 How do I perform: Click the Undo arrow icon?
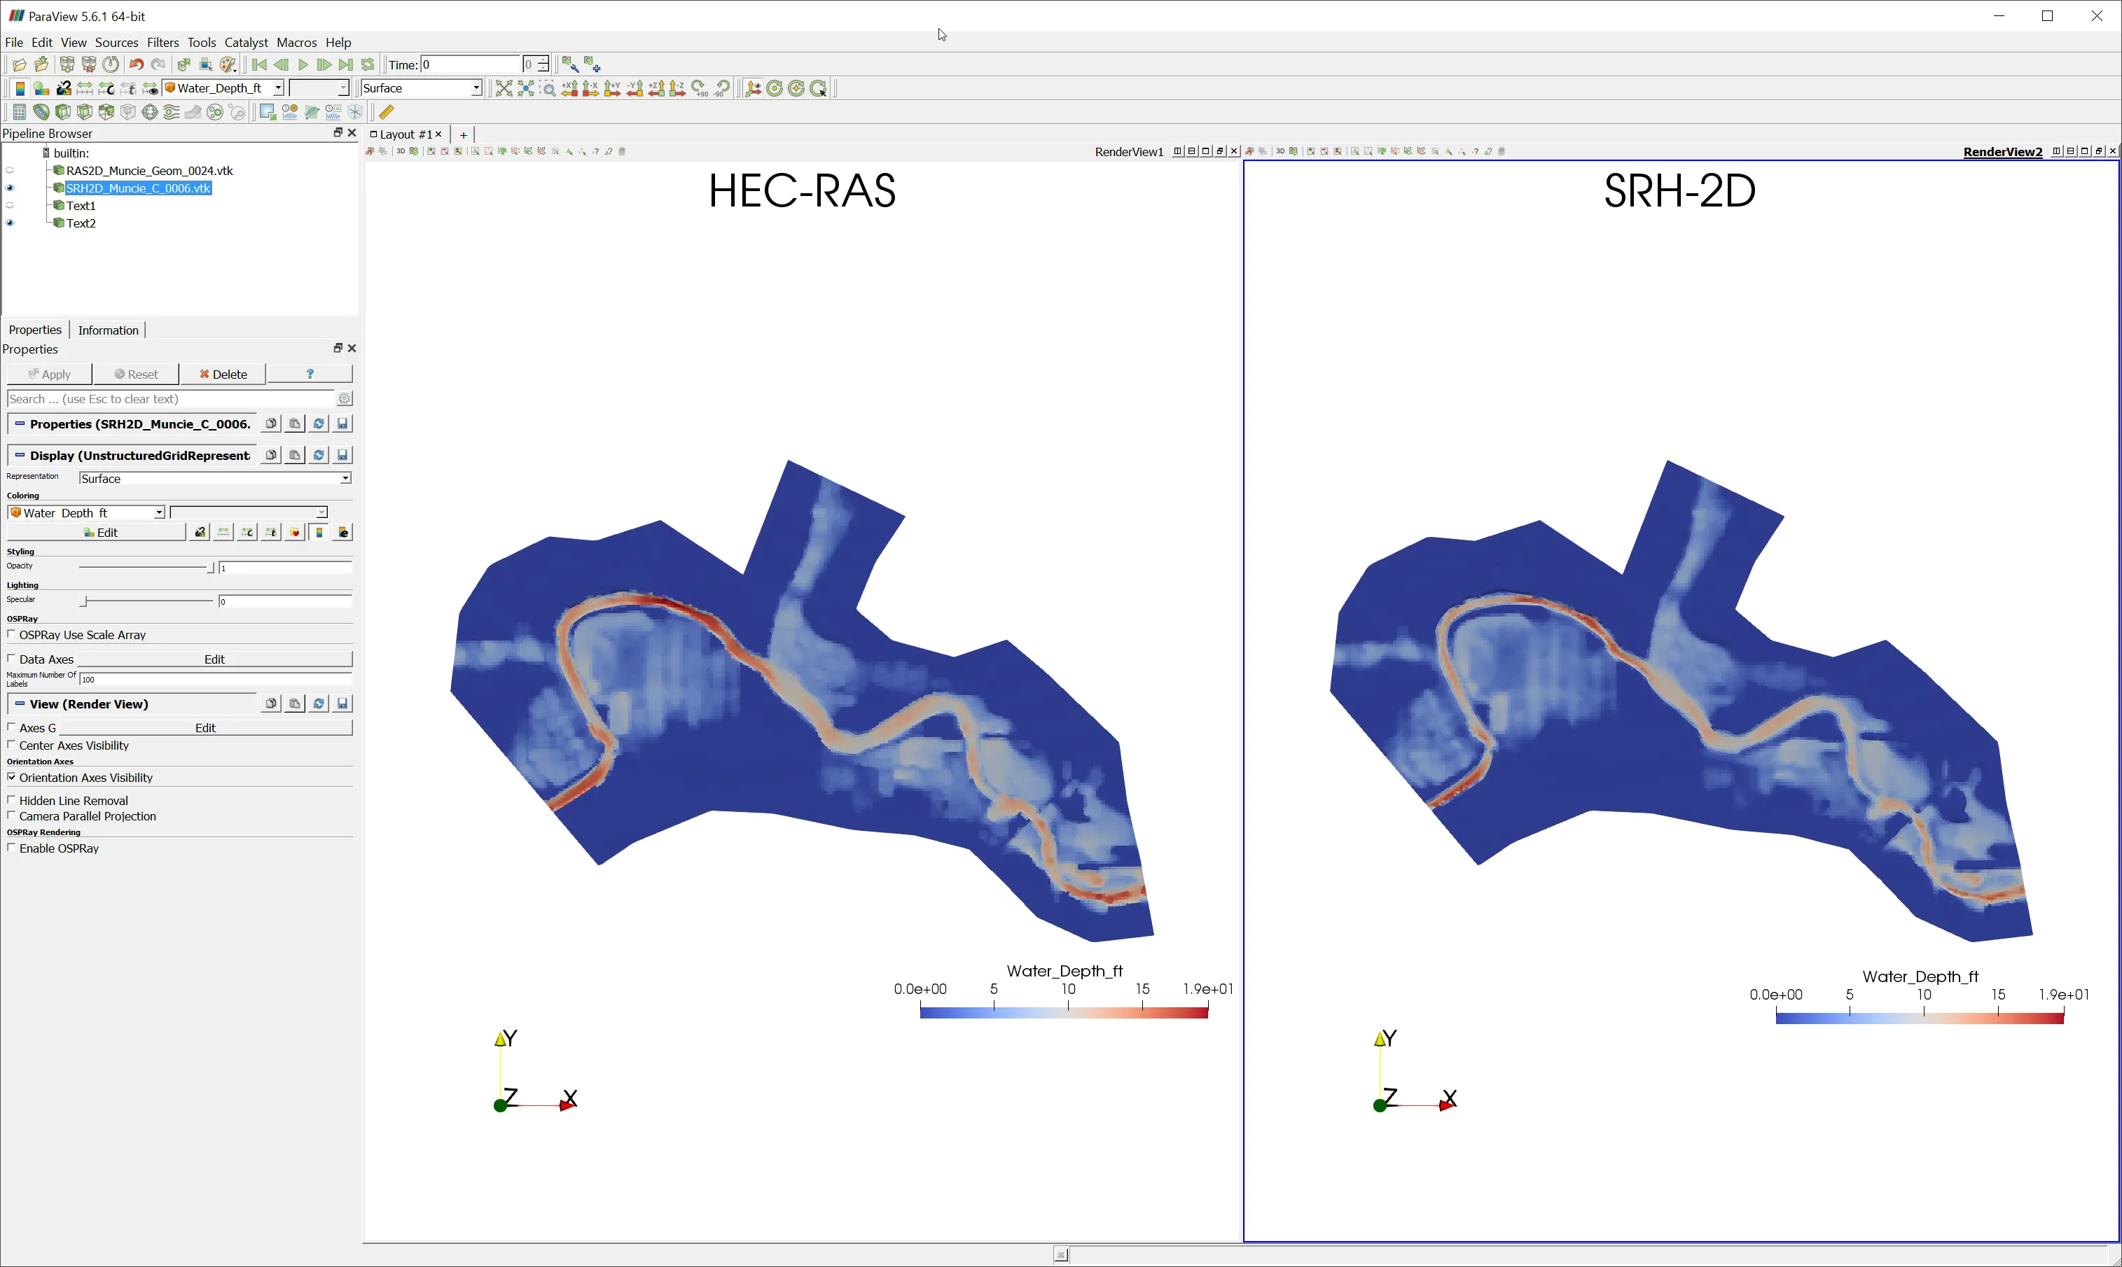136,65
